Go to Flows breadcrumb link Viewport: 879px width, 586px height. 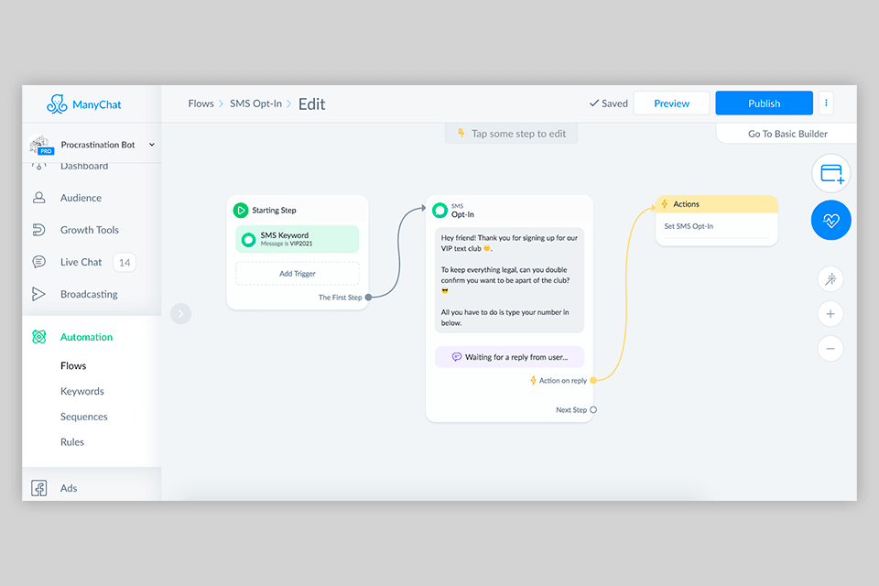click(201, 103)
